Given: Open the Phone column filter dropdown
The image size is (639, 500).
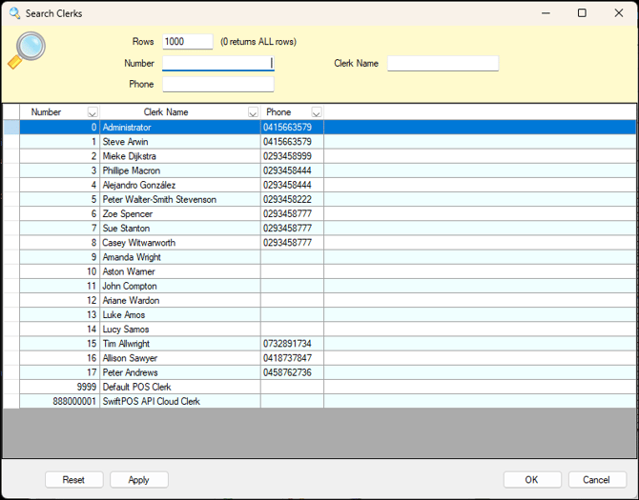Looking at the screenshot, I should pyautogui.click(x=317, y=112).
